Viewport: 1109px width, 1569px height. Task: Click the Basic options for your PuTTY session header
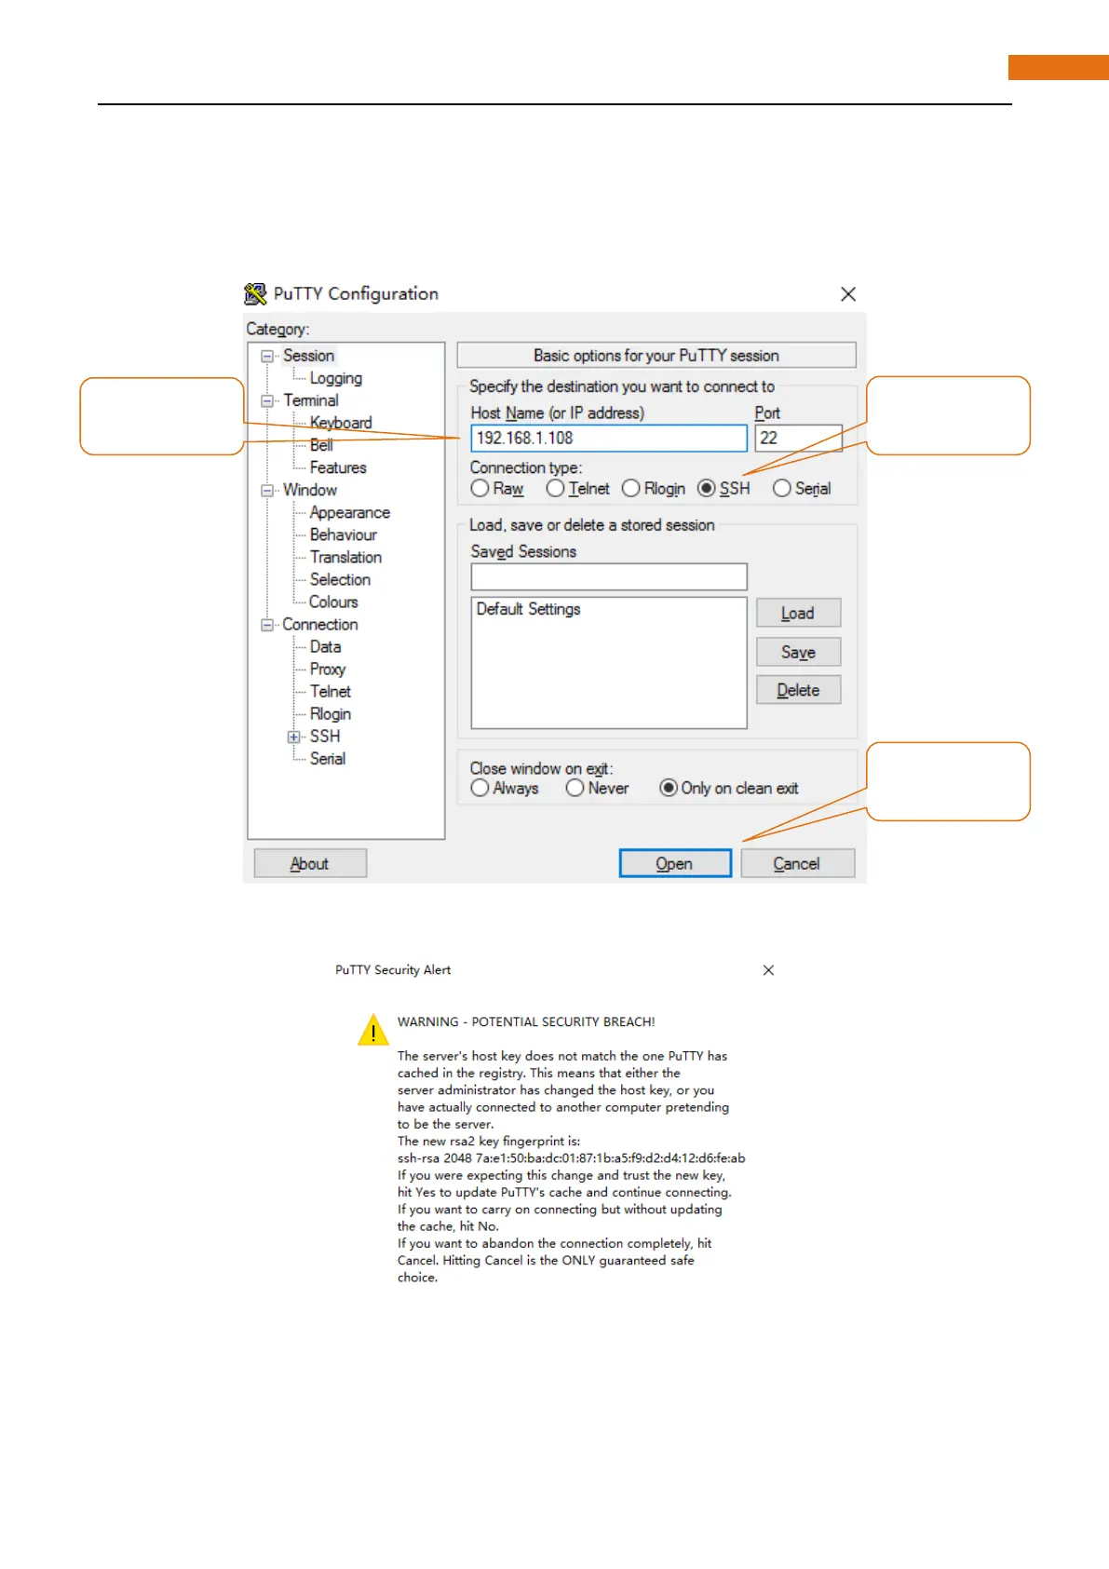tap(656, 355)
